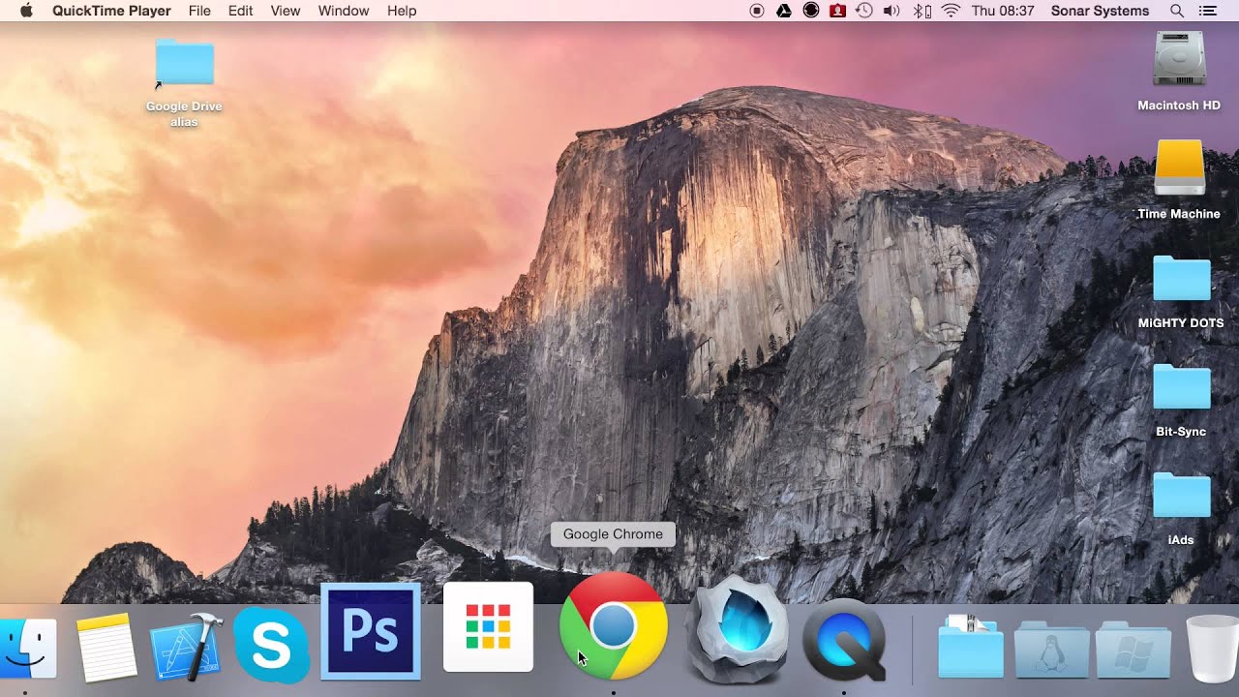Click the clock showing Thu 08:37
Screen dimensions: 1239x697
click(x=1003, y=11)
